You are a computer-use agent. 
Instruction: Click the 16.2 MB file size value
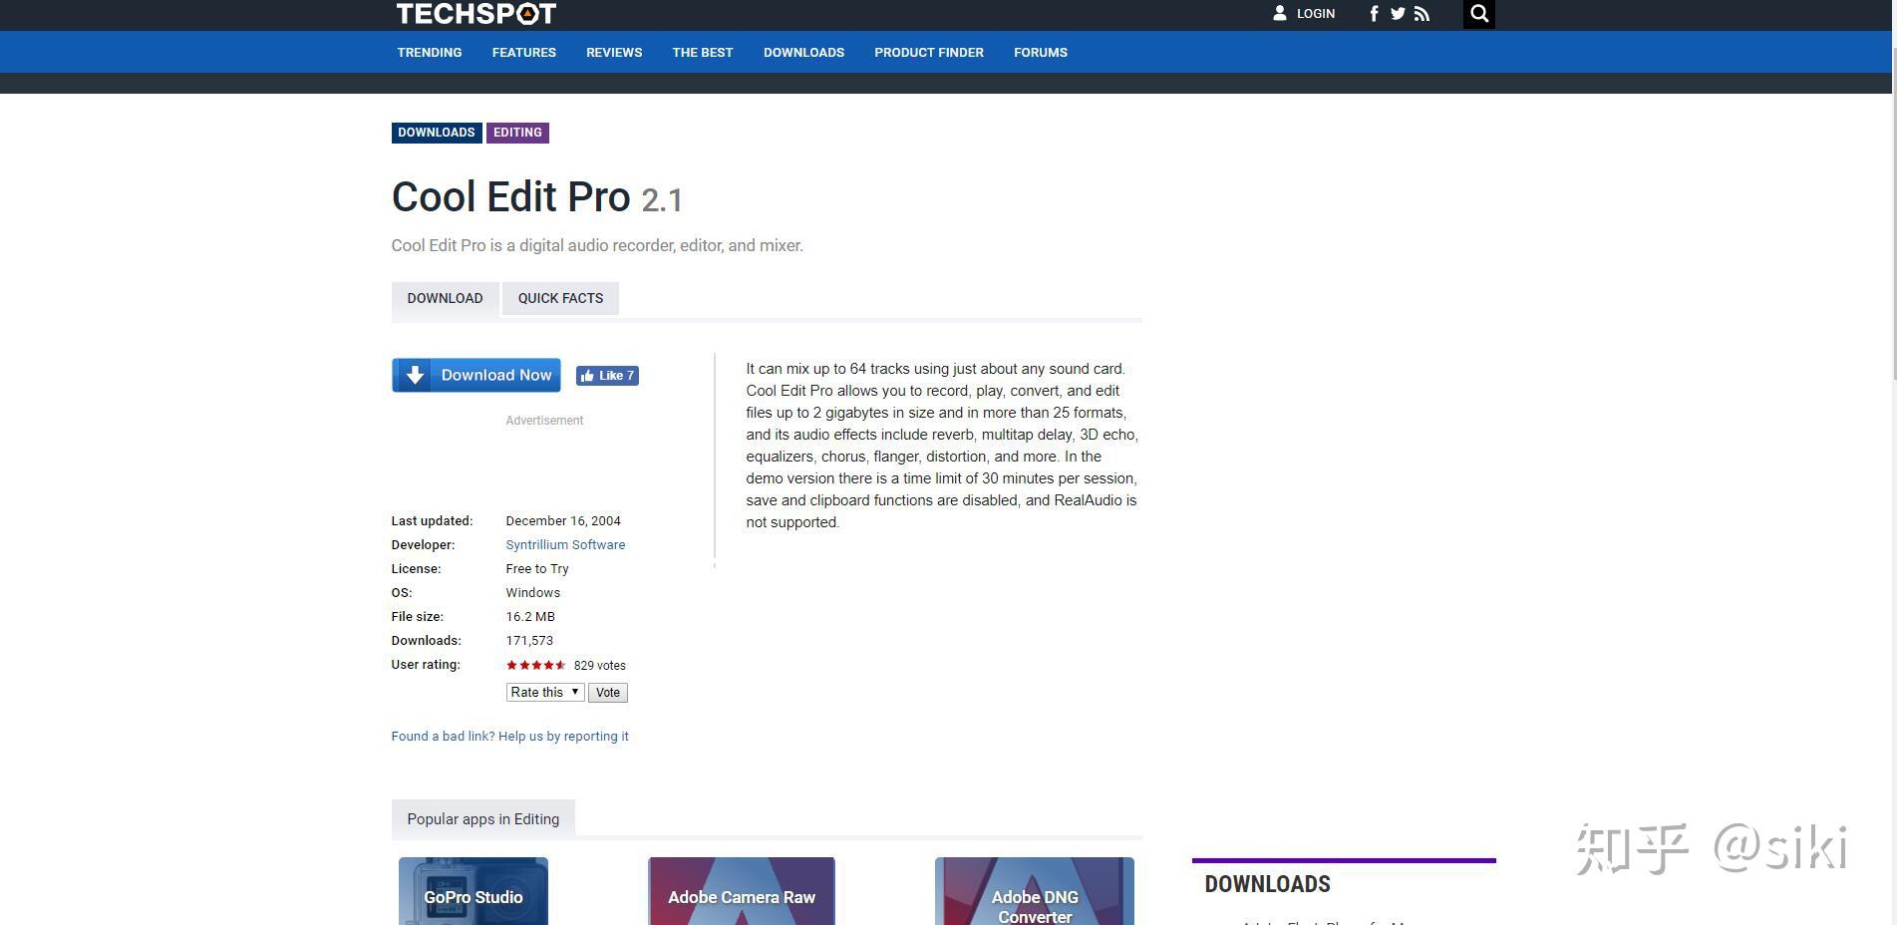[x=530, y=616]
